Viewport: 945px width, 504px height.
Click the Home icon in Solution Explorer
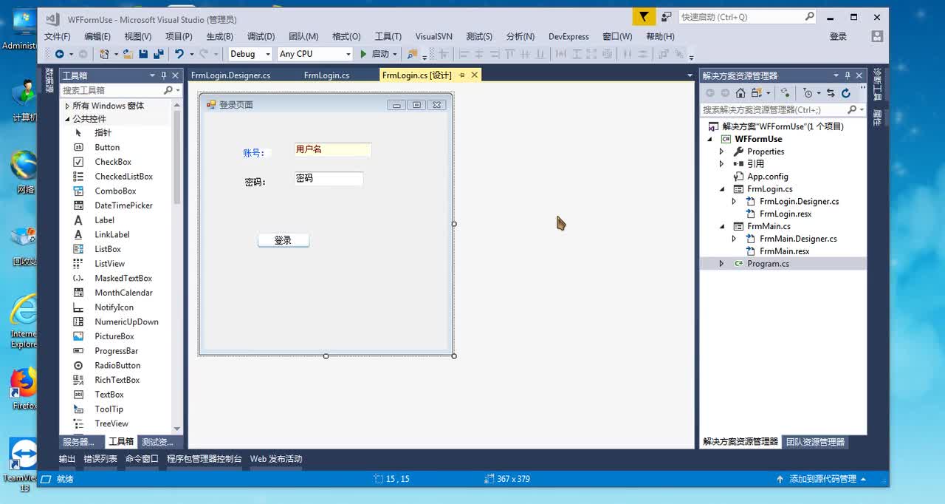(x=740, y=93)
